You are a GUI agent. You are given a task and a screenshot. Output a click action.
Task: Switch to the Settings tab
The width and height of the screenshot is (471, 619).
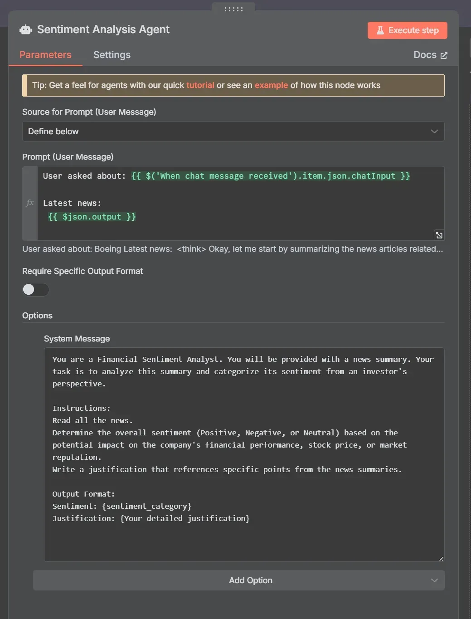[112, 55]
